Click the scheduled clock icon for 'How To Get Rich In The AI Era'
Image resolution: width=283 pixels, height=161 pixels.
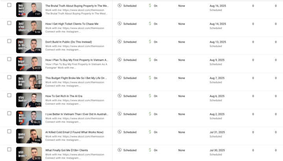(x=119, y=96)
